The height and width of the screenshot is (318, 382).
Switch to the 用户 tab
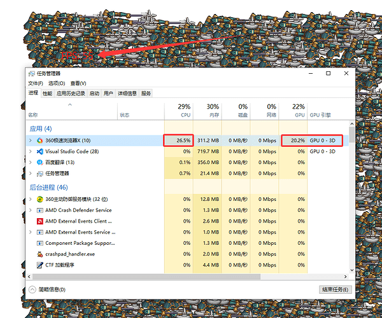108,93
